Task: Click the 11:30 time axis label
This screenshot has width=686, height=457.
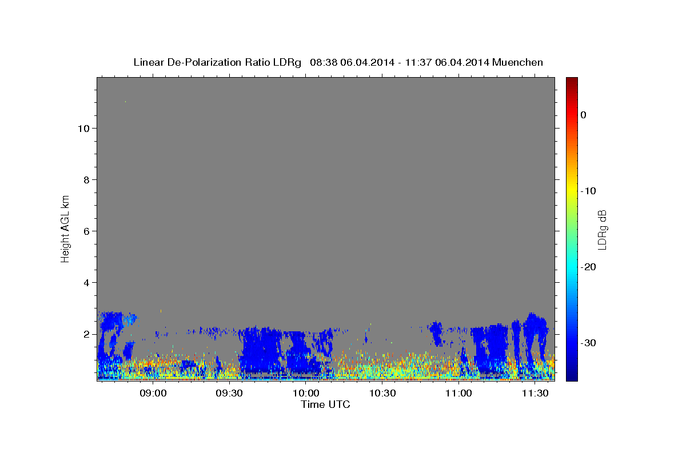Action: (535, 393)
